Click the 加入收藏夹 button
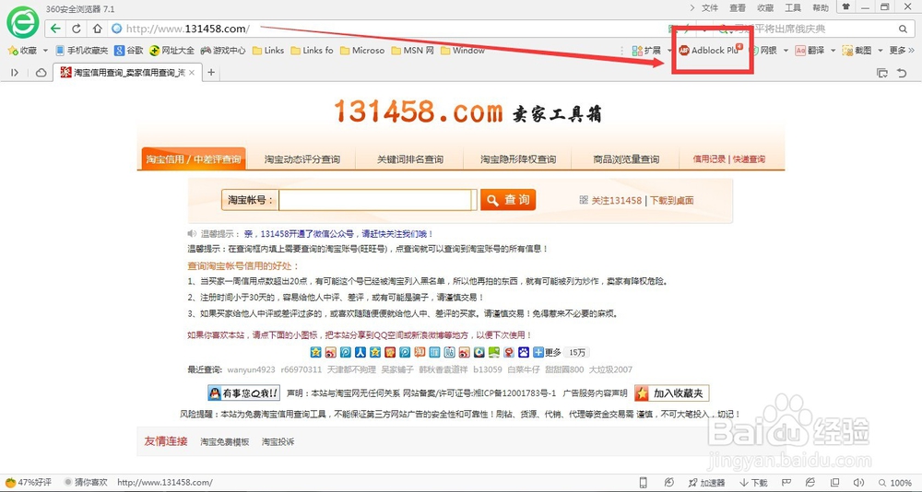 pos(671,392)
